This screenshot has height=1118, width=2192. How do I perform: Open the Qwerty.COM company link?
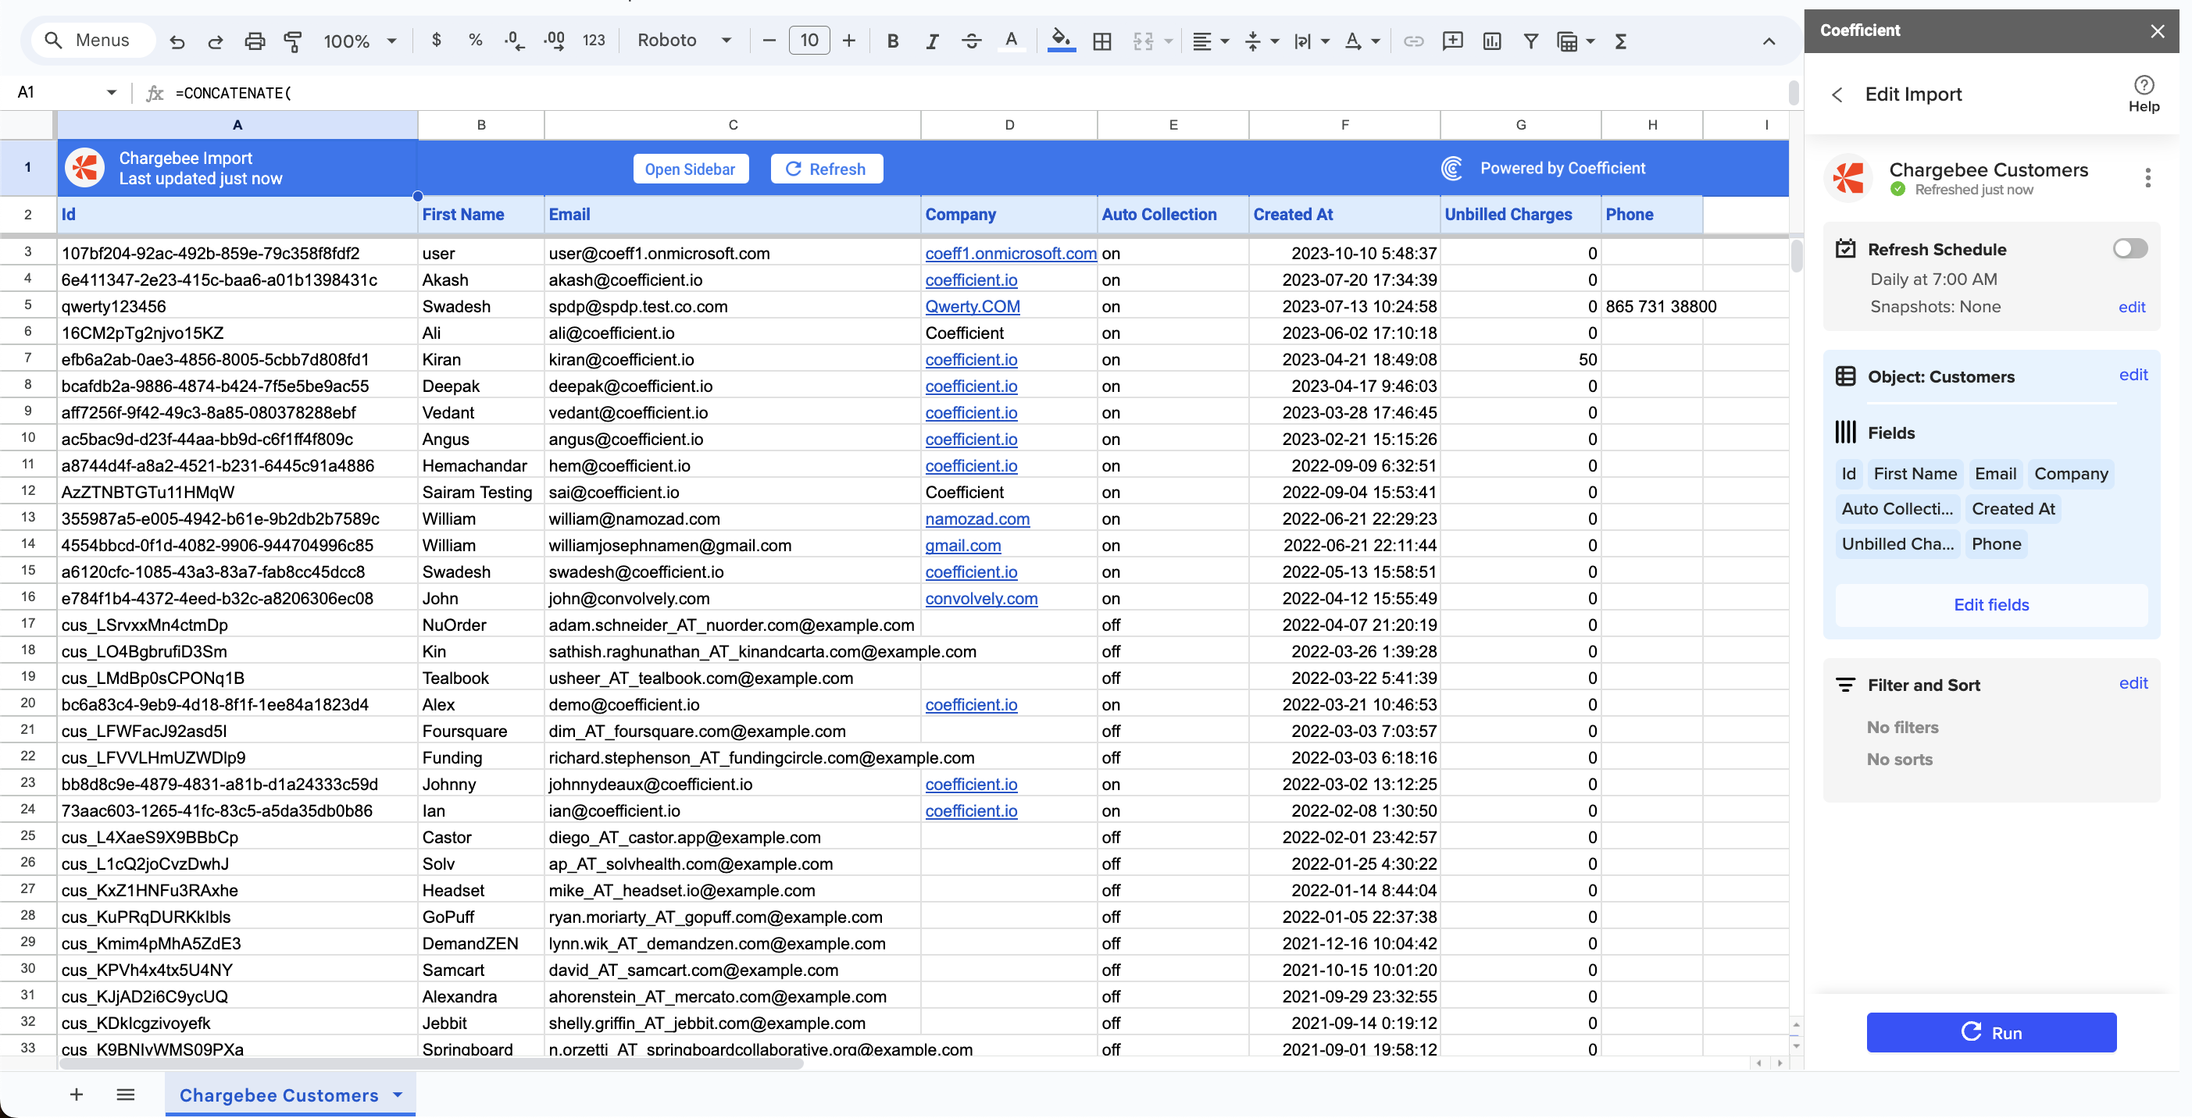click(973, 306)
